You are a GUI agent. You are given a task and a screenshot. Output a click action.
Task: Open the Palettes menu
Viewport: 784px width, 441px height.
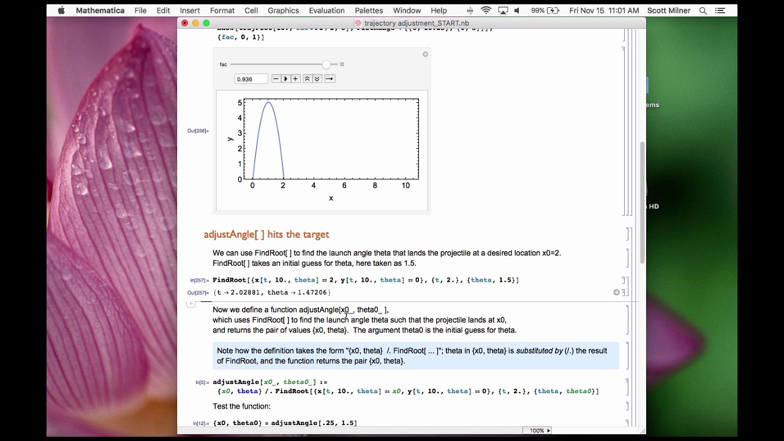tap(369, 10)
